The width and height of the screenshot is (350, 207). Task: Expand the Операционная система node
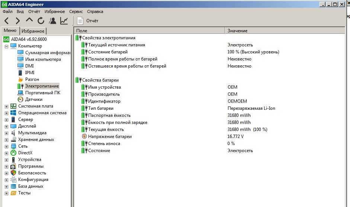coord(6,113)
